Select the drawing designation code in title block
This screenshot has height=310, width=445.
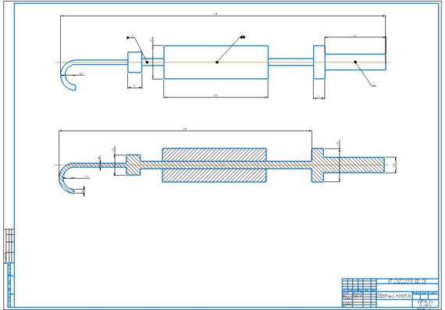point(408,282)
